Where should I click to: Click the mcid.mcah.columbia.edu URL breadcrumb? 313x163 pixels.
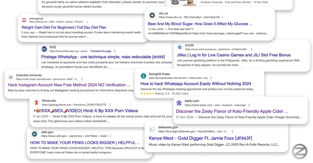click(x=47, y=79)
